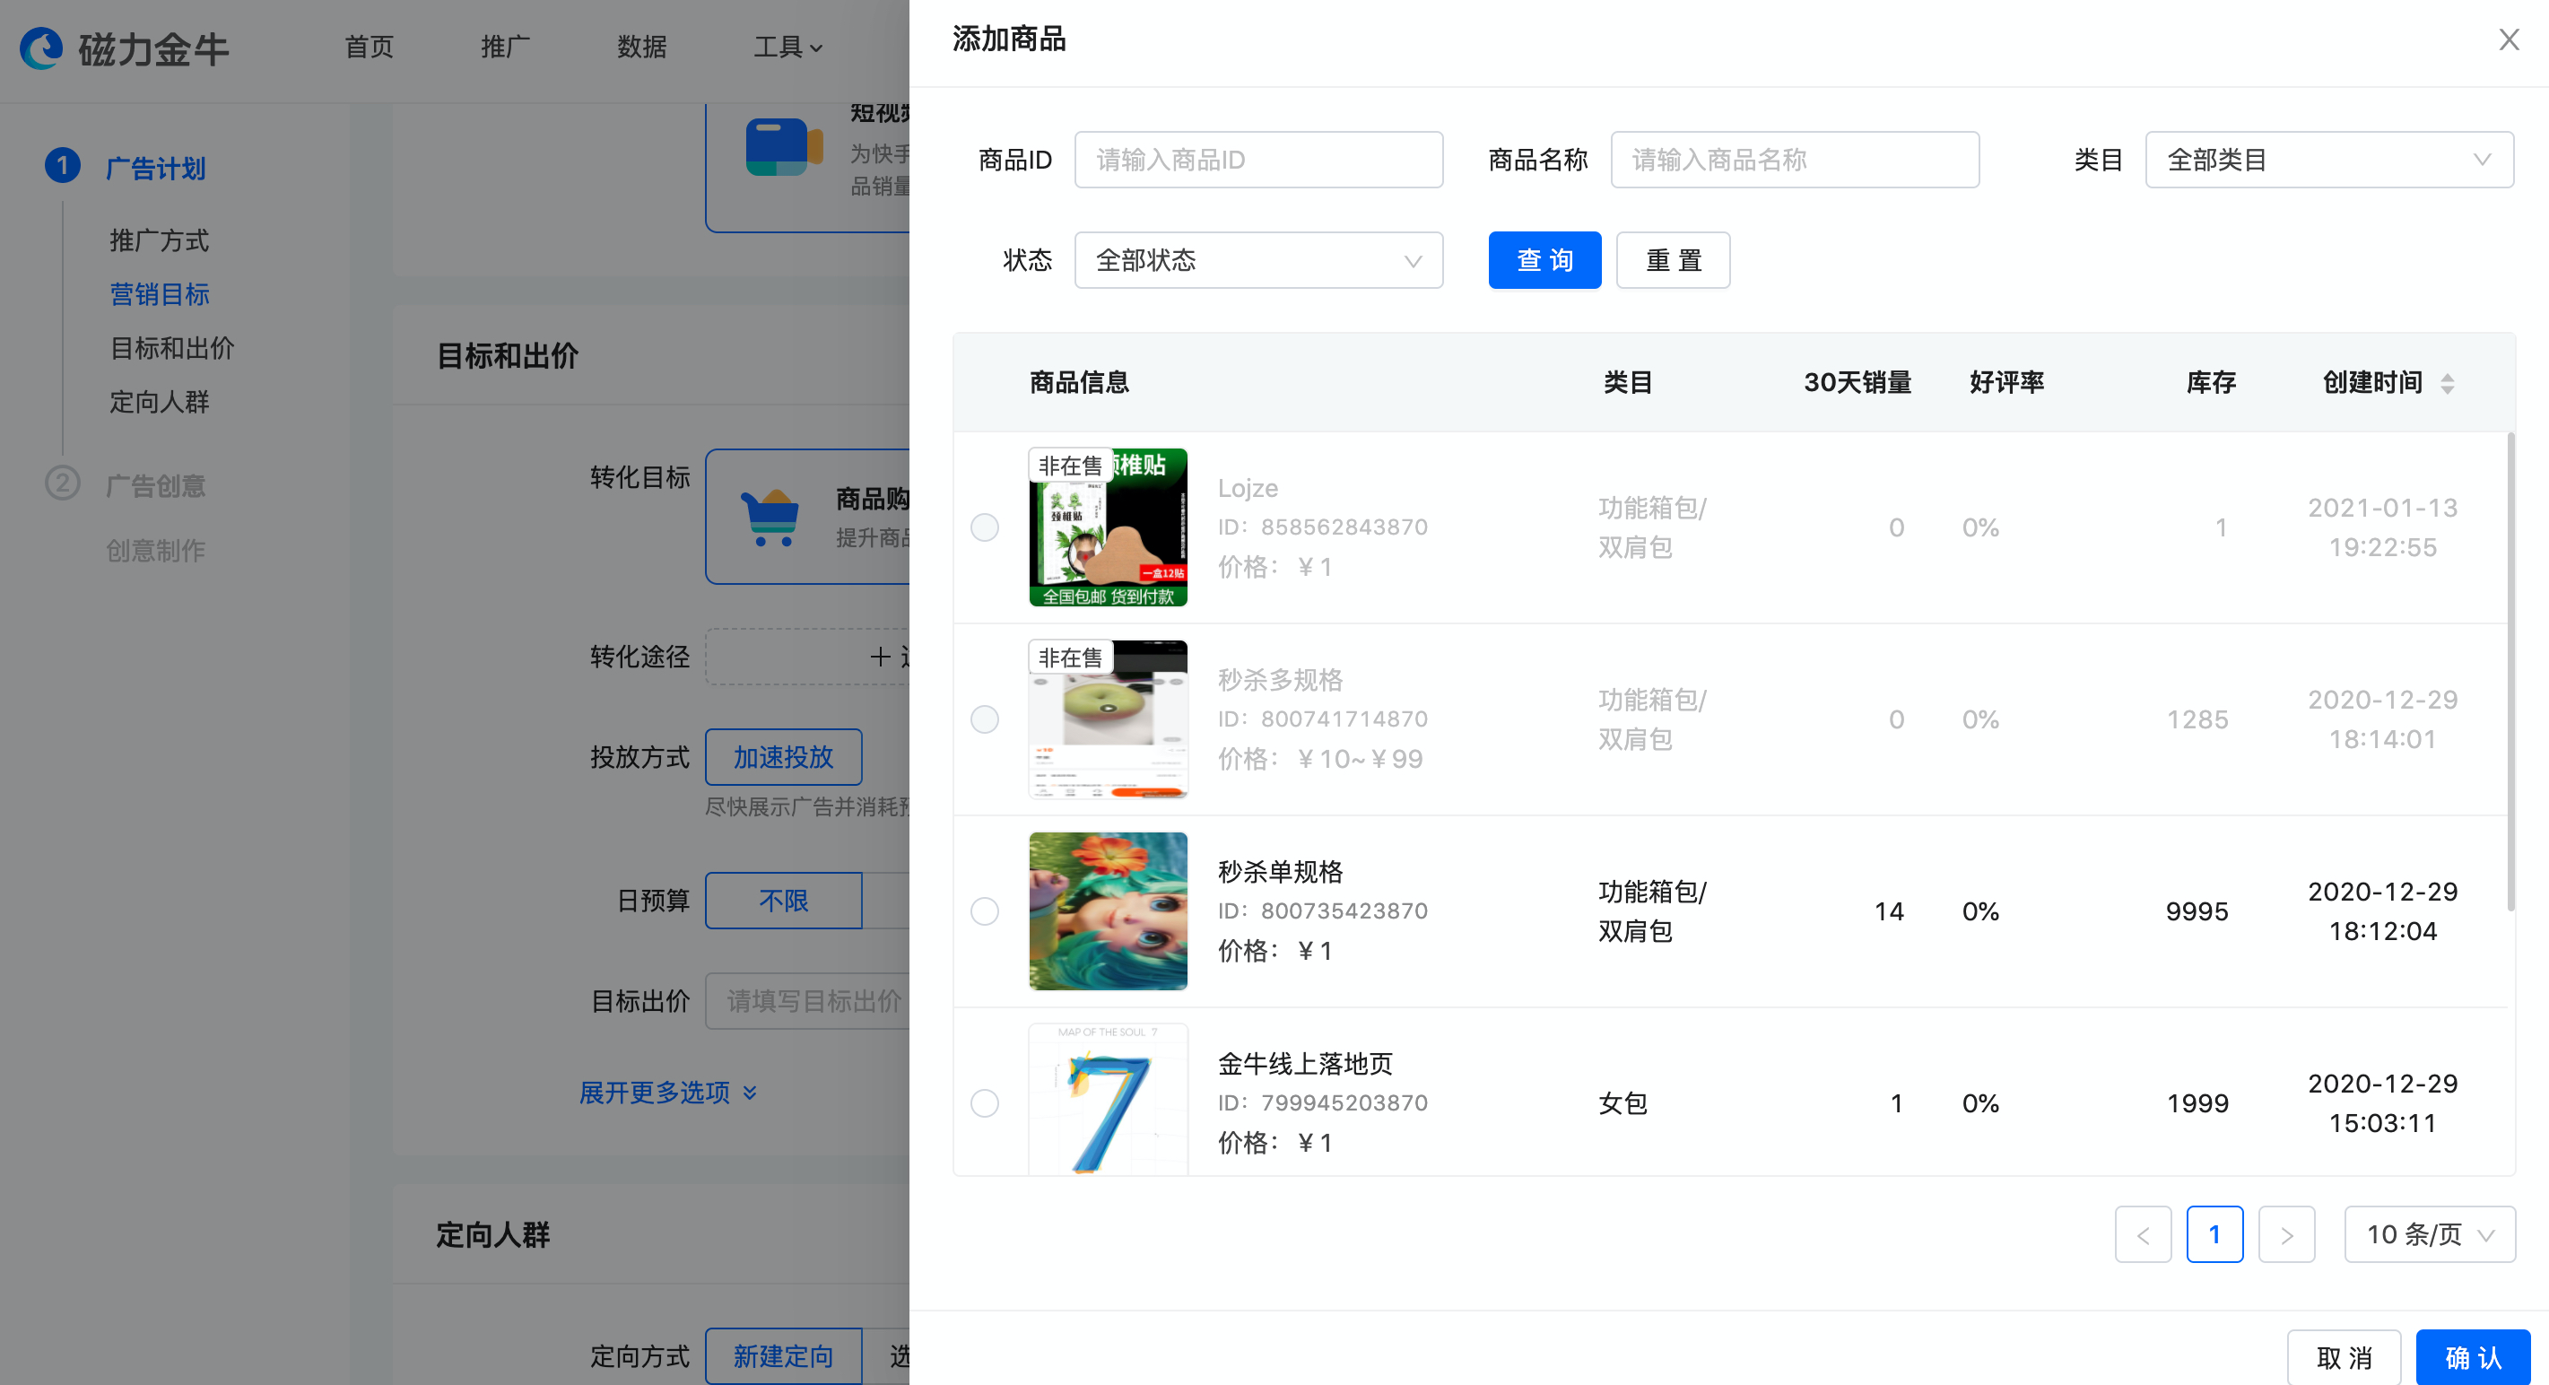Image resolution: width=2549 pixels, height=1385 pixels.
Task: Click the shopping cart 商品购买 icon
Action: (x=770, y=517)
